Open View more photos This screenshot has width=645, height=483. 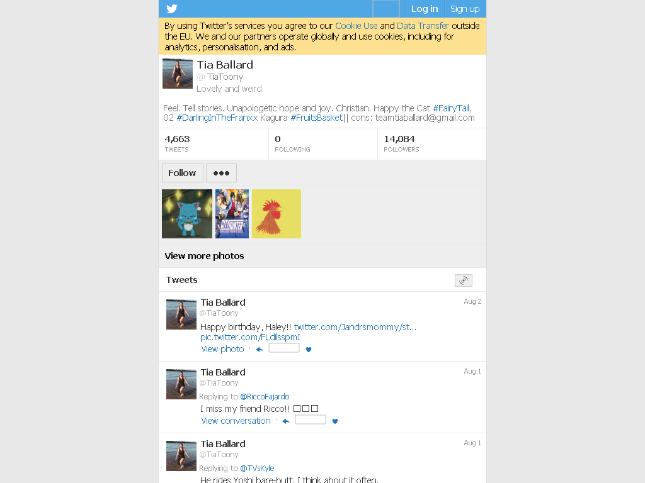pos(205,256)
